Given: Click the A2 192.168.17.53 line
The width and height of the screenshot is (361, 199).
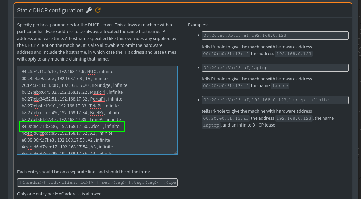Looking at the screenshot, I should [x=65, y=140].
